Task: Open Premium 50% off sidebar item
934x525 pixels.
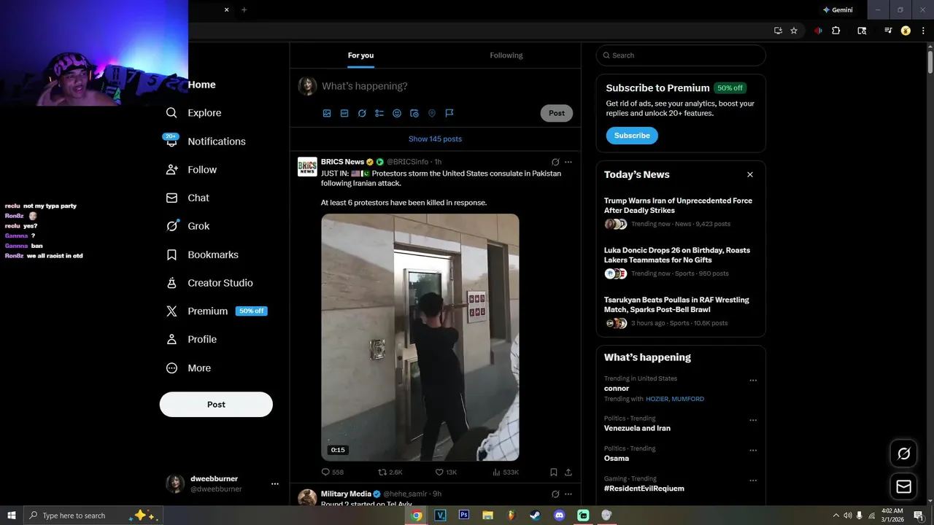Action: point(216,311)
